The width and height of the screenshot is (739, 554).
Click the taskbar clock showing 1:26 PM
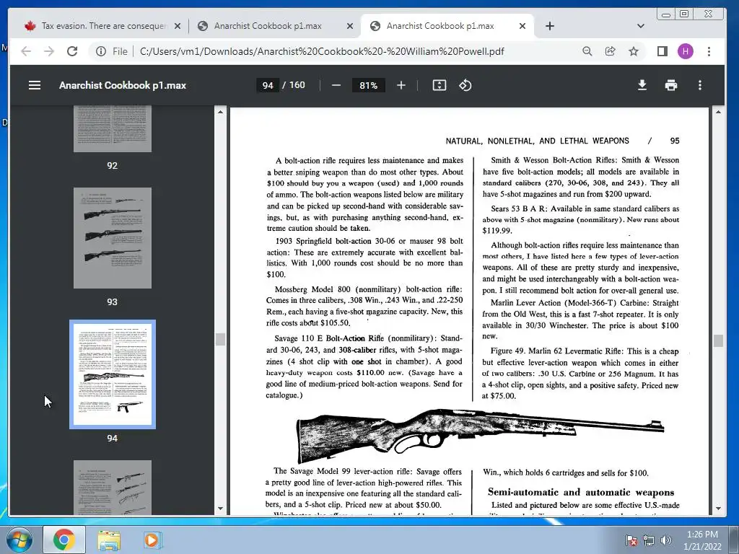pyautogui.click(x=702, y=540)
